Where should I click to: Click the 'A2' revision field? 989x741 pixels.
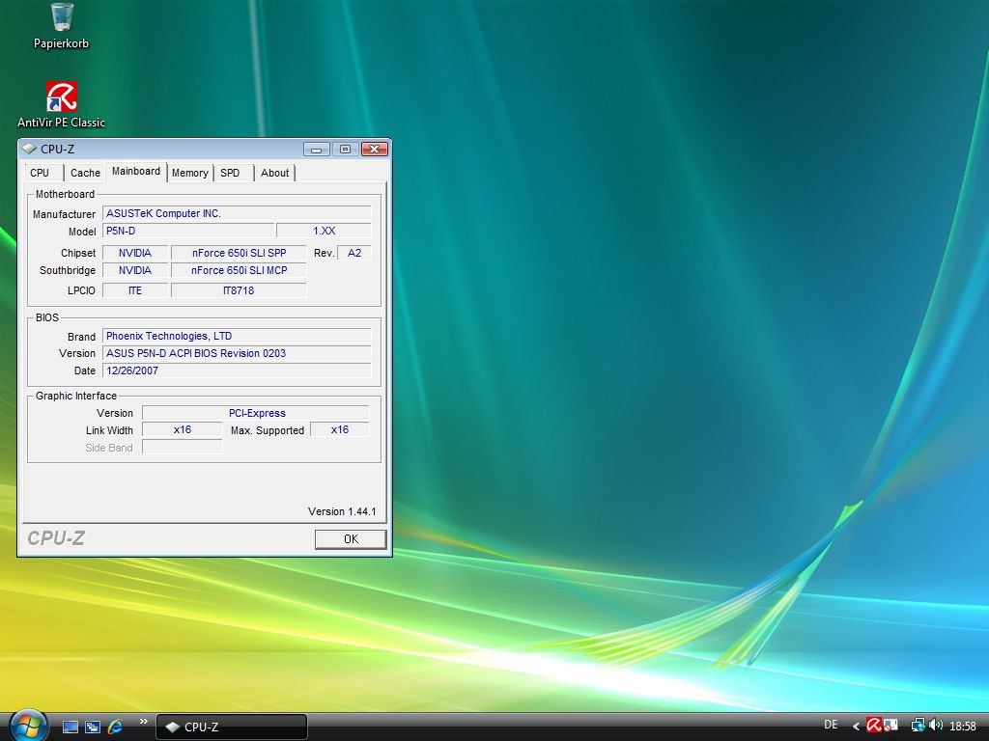point(353,253)
